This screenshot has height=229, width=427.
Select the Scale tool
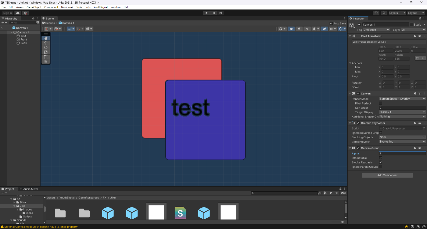coord(45,52)
